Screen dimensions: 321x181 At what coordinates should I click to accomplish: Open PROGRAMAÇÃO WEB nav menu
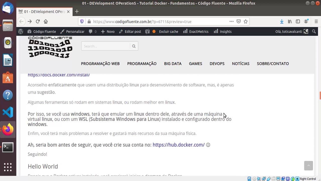pyautogui.click(x=100, y=64)
